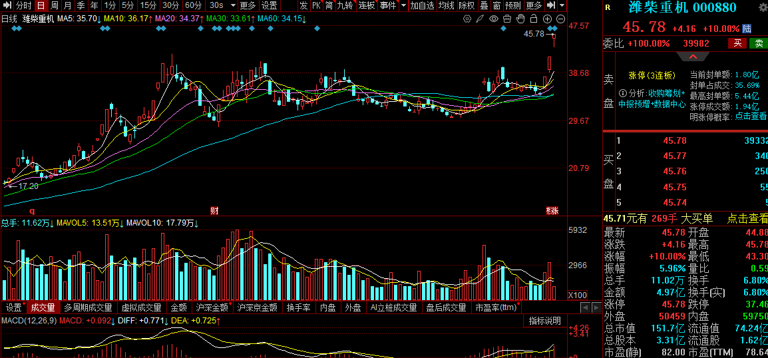Select 年 yearly period

coord(94,6)
